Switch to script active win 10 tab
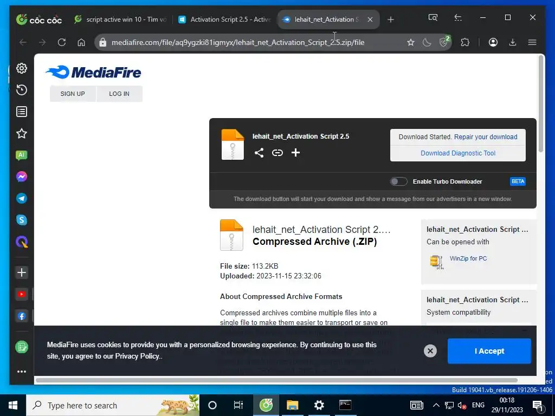This screenshot has height=416, width=555. coord(121,19)
